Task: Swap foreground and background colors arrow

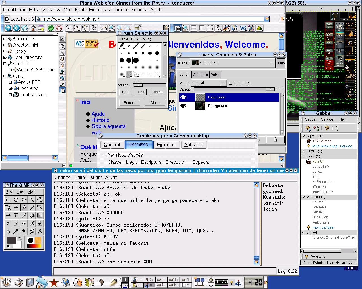Action: [20, 239]
